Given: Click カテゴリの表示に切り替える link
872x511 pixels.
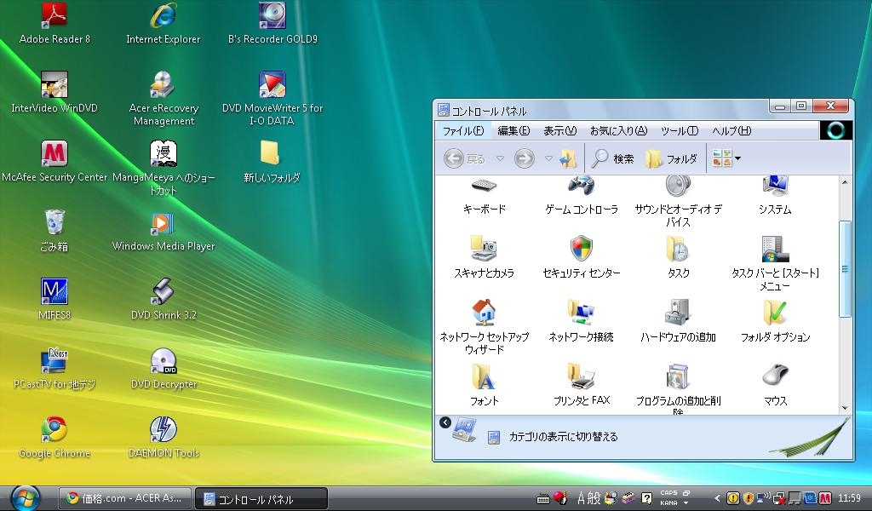Looking at the screenshot, I should 563,437.
